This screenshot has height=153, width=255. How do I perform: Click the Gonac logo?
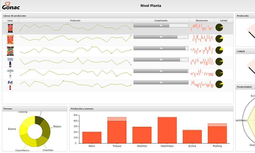point(11,6)
